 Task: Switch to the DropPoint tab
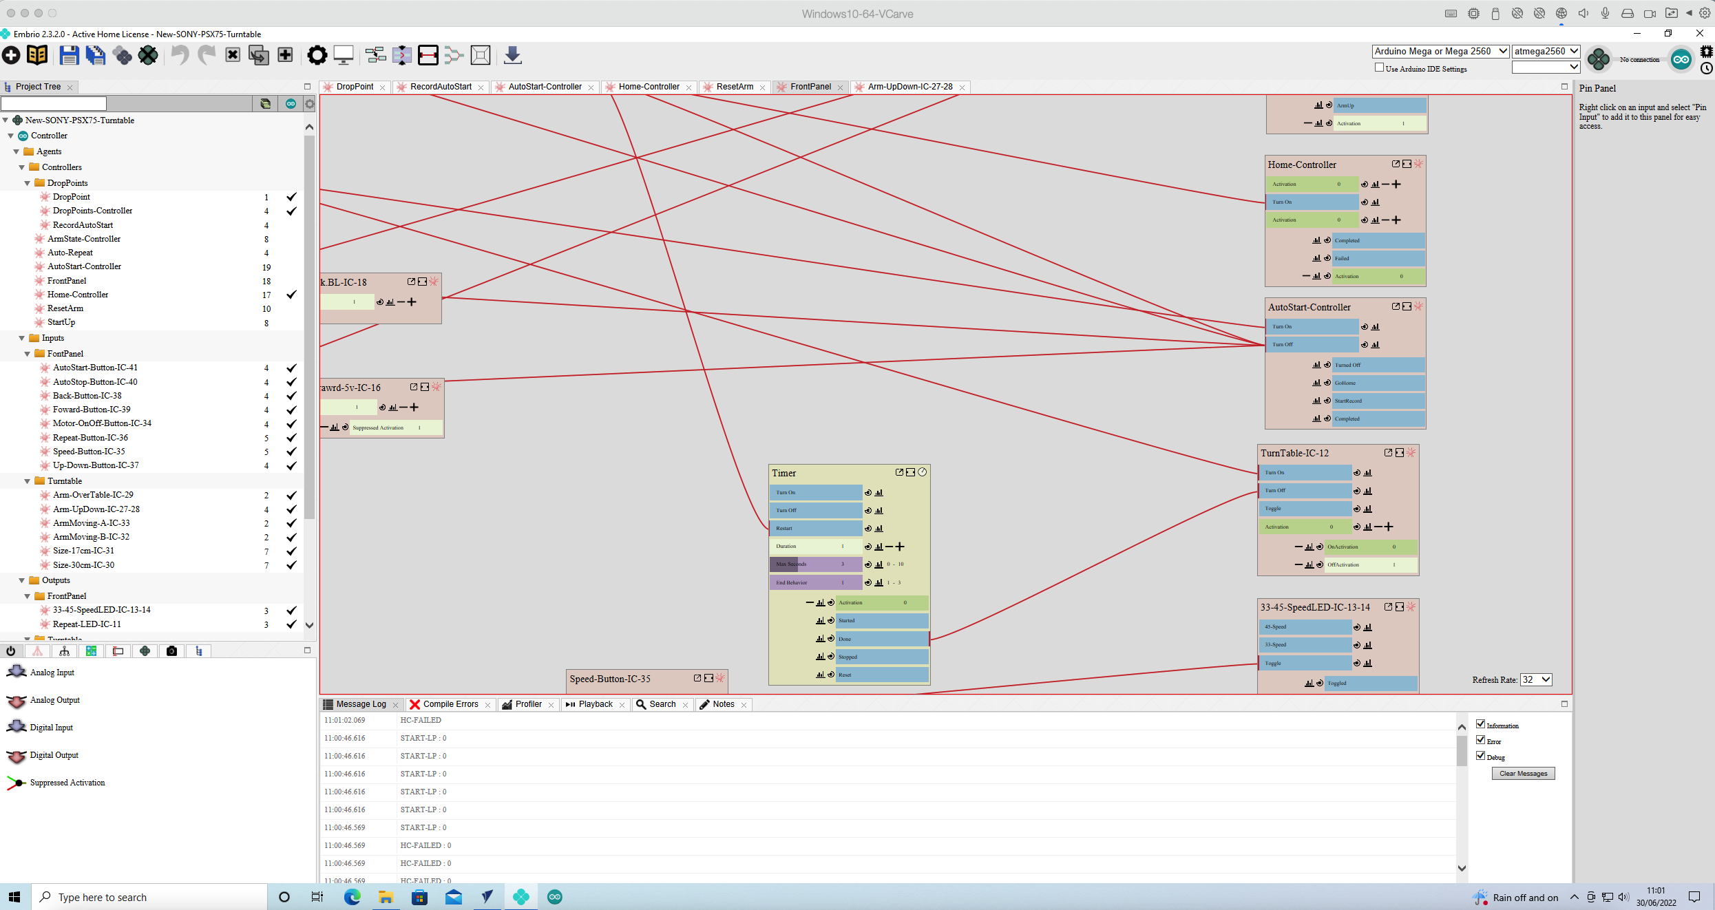coord(355,87)
